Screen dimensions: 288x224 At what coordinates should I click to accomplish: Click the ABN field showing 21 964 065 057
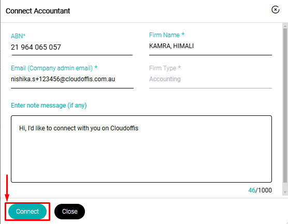(x=72, y=47)
